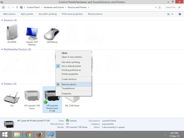The height and width of the screenshot is (138, 184).
Task: Show hidden icons in system tray
Action: pyautogui.click(x=165, y=135)
